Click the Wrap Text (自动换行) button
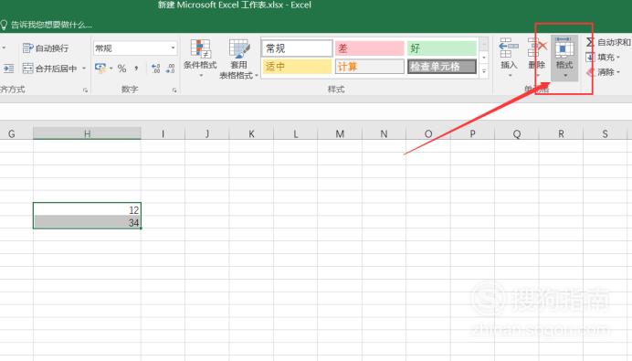632x361 pixels. (45, 48)
